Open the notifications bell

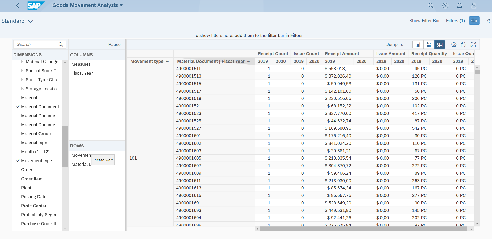point(459,5)
